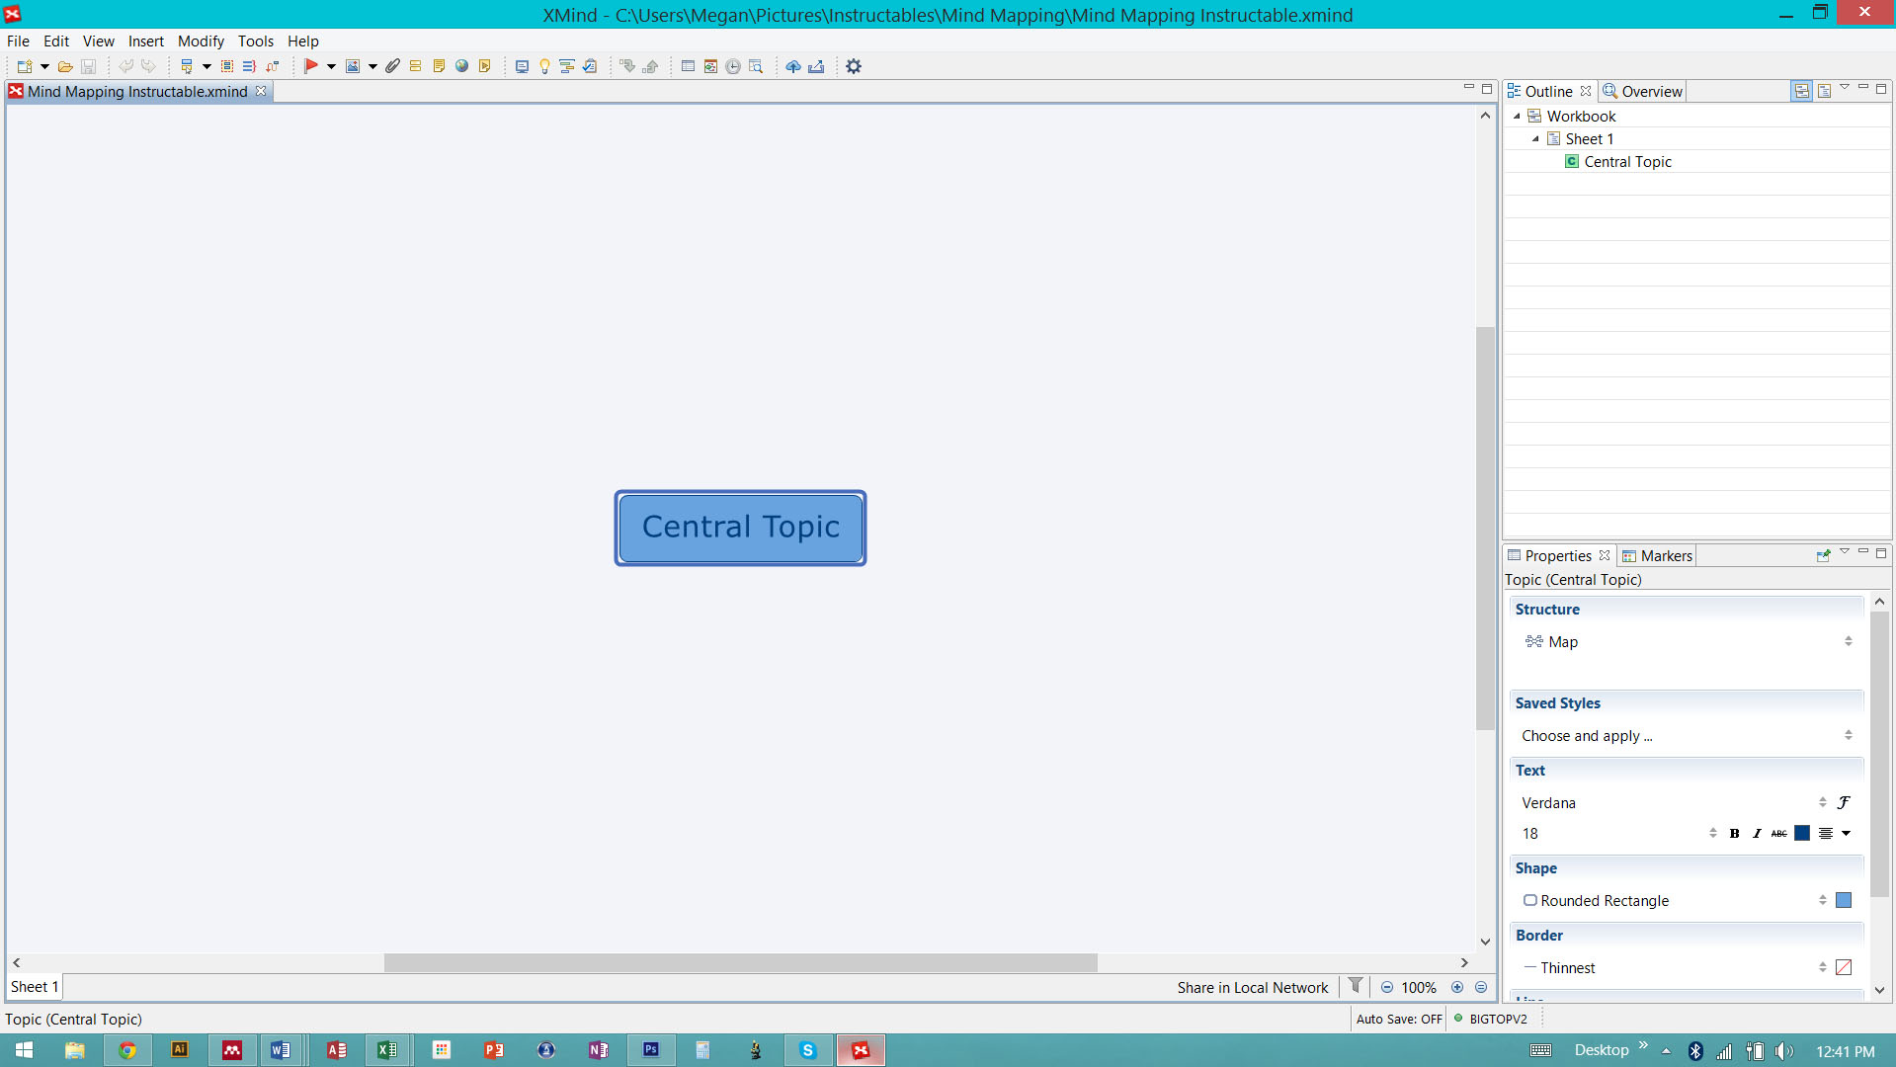Open the Verdana font dropdown

(1674, 803)
